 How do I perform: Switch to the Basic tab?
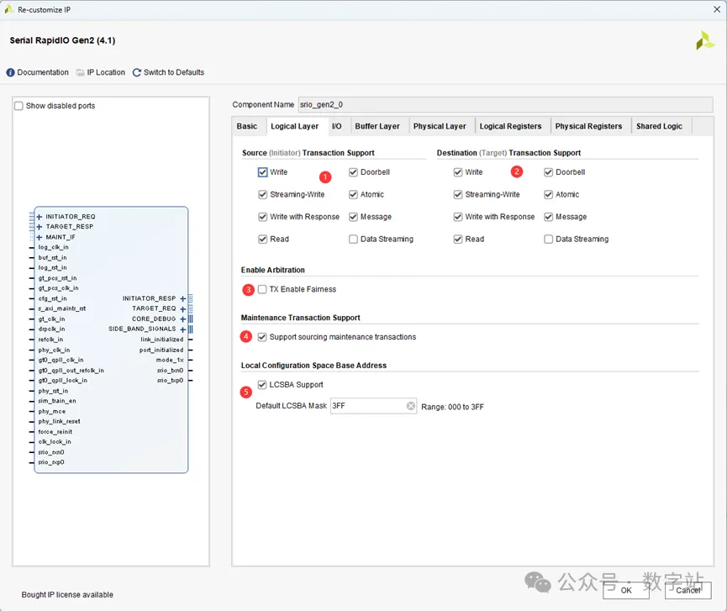coord(246,126)
